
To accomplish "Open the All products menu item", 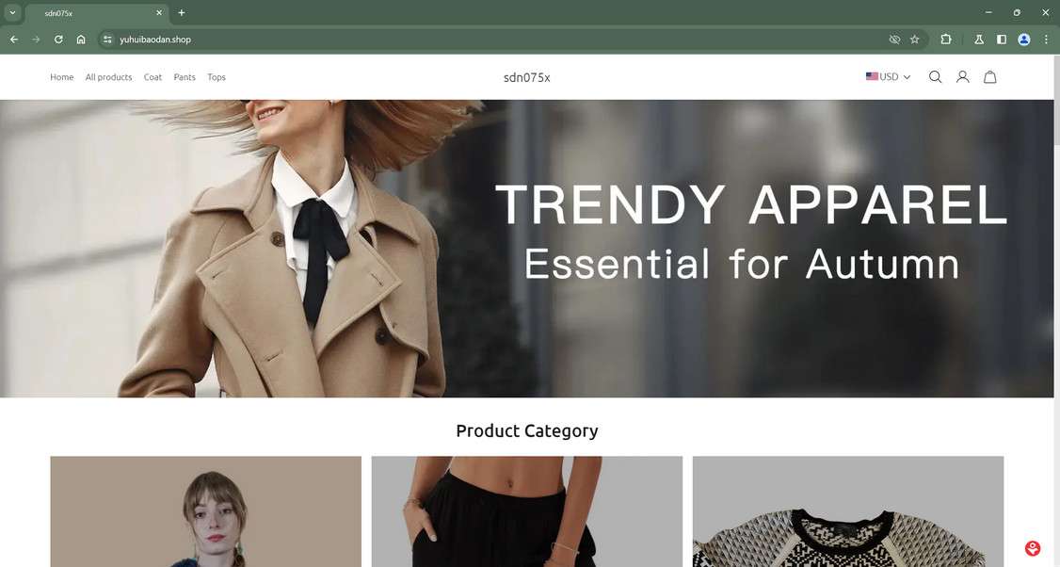I will [108, 77].
